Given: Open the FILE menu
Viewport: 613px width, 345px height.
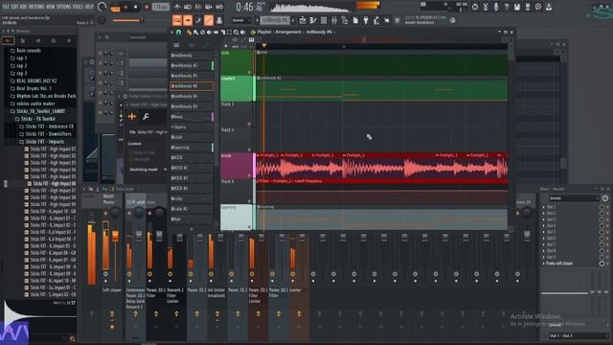Looking at the screenshot, I should 6,7.
